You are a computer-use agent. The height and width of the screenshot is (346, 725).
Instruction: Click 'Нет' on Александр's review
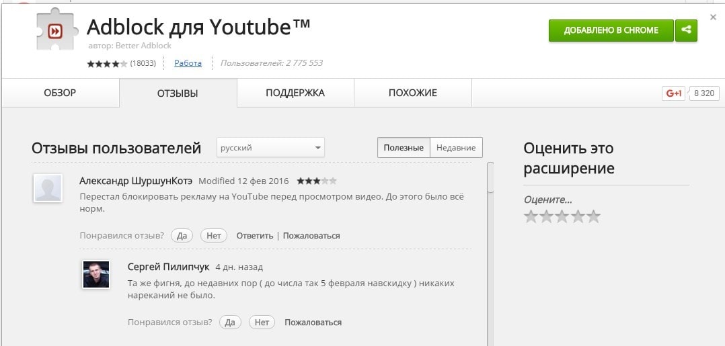click(214, 236)
